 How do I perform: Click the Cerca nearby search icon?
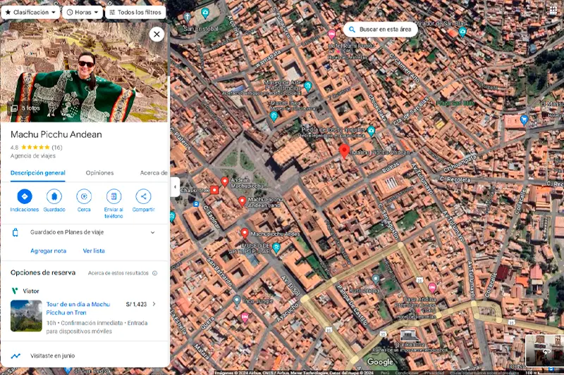[x=84, y=197]
